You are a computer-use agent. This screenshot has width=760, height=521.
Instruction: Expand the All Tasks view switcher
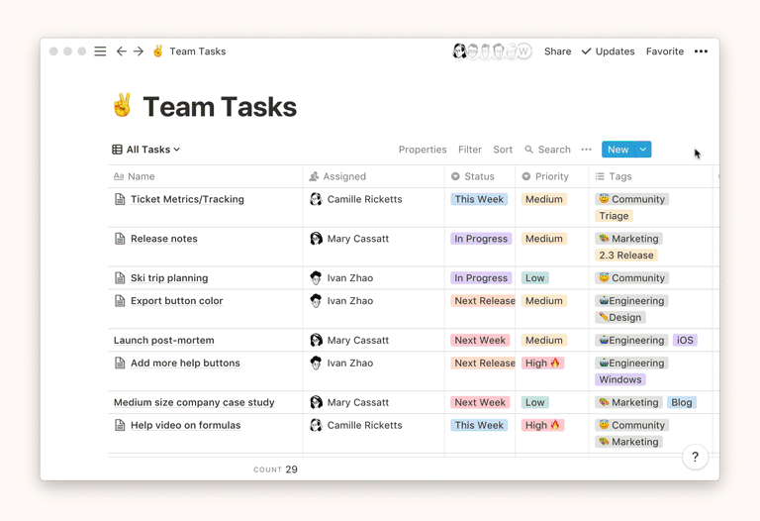tap(146, 150)
